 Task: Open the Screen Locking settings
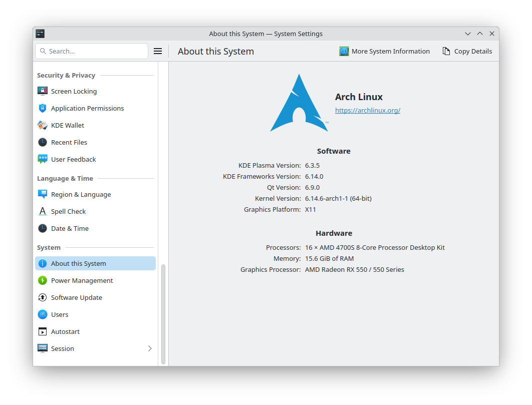coord(95,91)
